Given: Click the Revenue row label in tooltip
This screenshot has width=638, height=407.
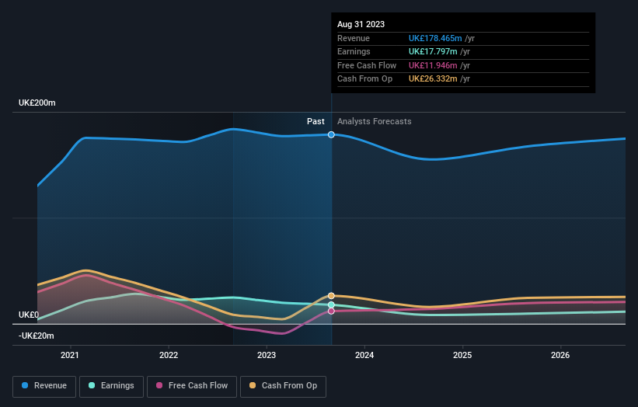Looking at the screenshot, I should 354,38.
